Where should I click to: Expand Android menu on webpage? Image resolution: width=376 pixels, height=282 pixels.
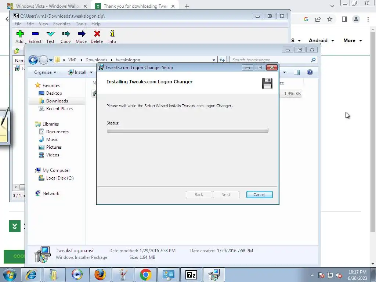pos(321,40)
